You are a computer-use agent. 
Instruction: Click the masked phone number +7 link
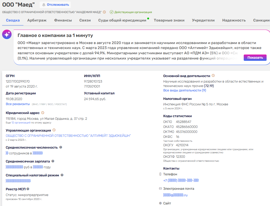(181, 180)
